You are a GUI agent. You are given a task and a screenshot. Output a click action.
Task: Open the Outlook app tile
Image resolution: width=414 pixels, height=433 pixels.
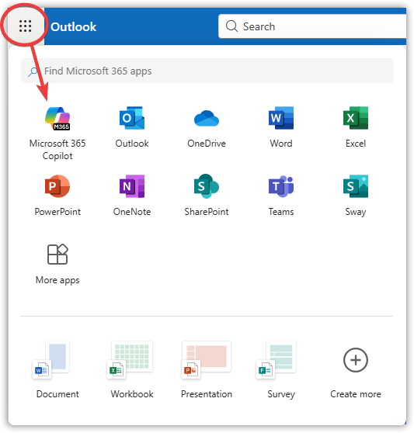tap(132, 127)
